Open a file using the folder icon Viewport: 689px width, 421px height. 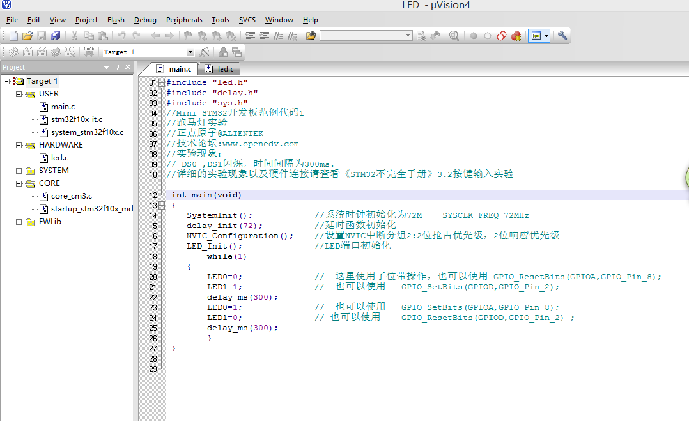(x=27, y=36)
